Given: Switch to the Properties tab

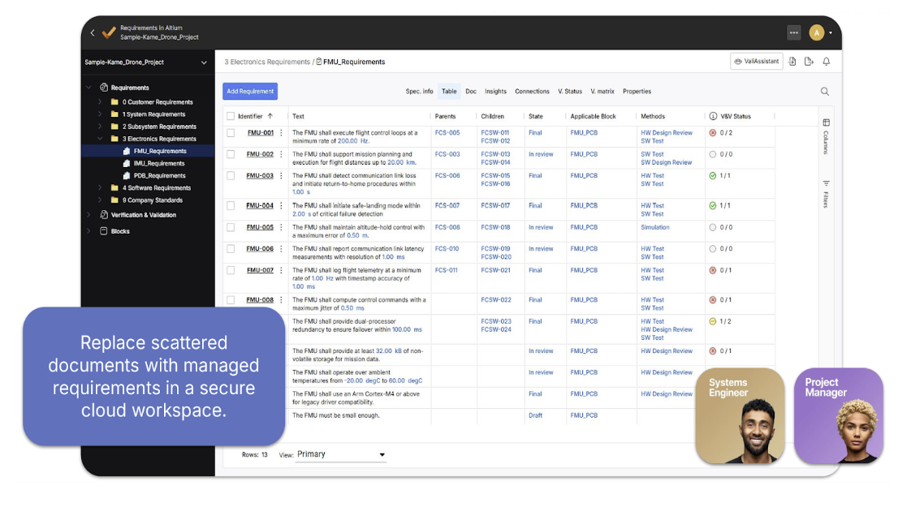Looking at the screenshot, I should point(637,91).
